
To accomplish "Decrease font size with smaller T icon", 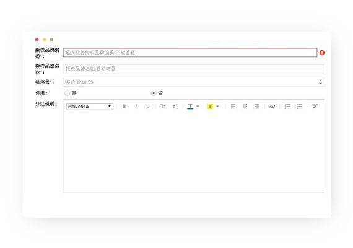I will pos(175,107).
